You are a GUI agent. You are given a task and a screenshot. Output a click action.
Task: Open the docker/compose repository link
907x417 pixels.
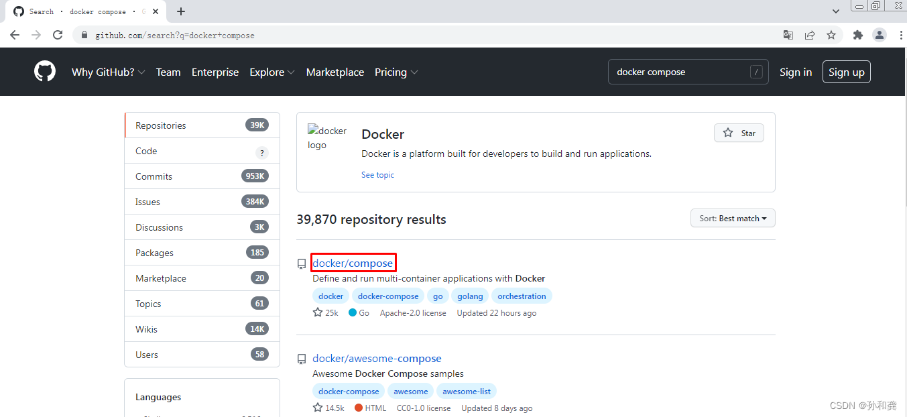tap(353, 263)
